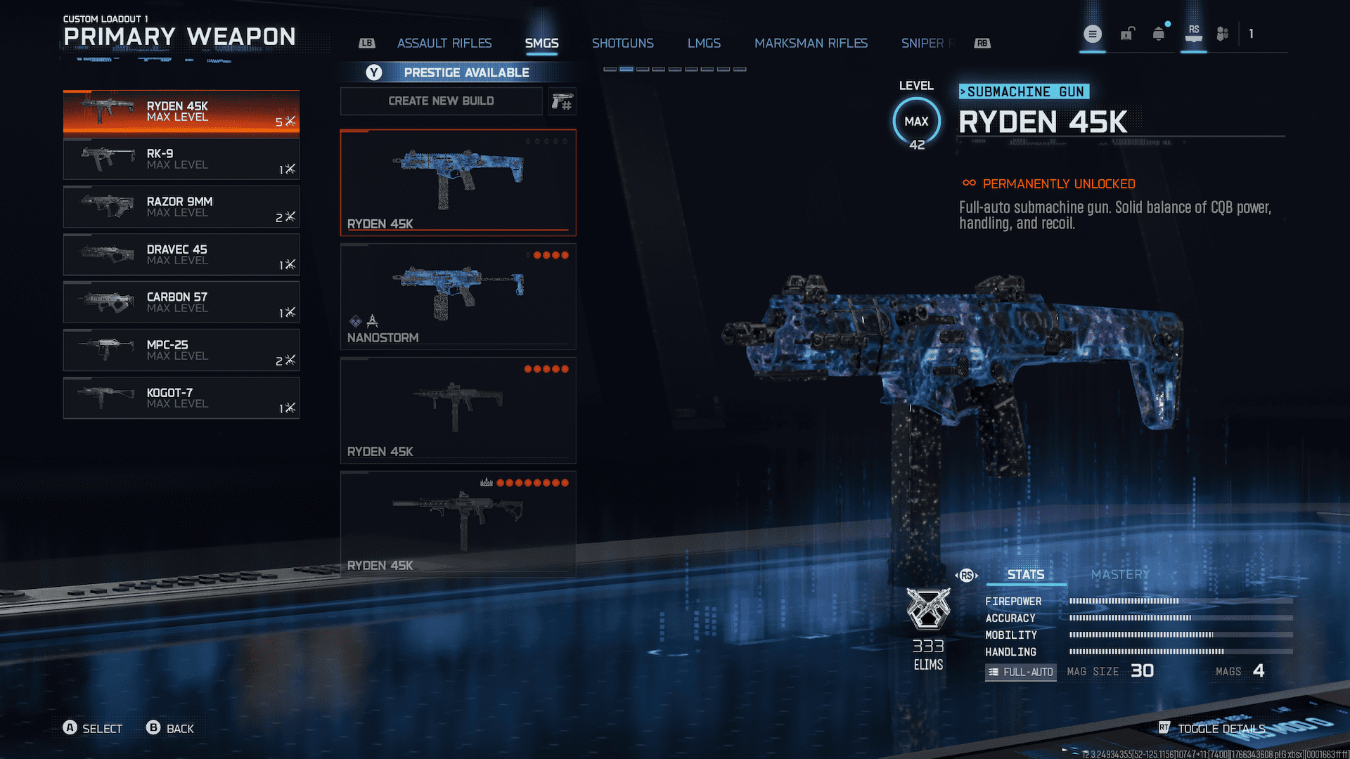Click the Full-Auto fire mode indicator
Viewport: 1350px width, 759px height.
click(x=1021, y=672)
